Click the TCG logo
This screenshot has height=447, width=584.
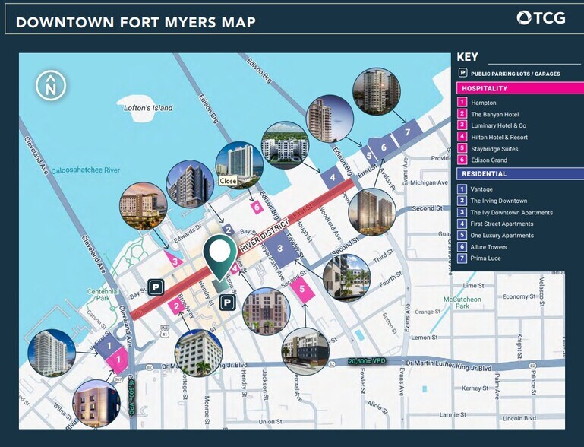(541, 18)
